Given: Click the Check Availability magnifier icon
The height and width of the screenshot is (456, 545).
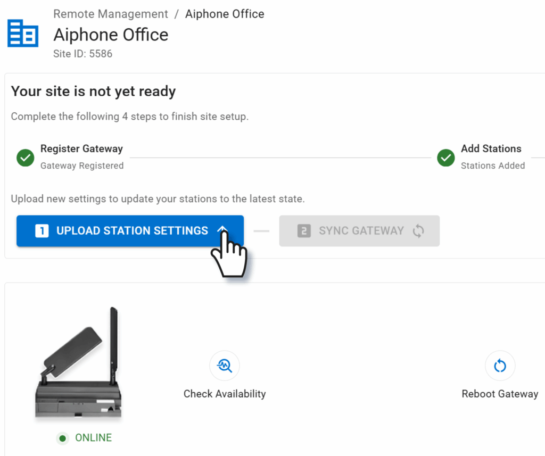Looking at the screenshot, I should pos(225,366).
